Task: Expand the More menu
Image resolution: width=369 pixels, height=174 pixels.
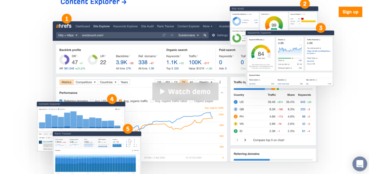Action: pyautogui.click(x=208, y=26)
